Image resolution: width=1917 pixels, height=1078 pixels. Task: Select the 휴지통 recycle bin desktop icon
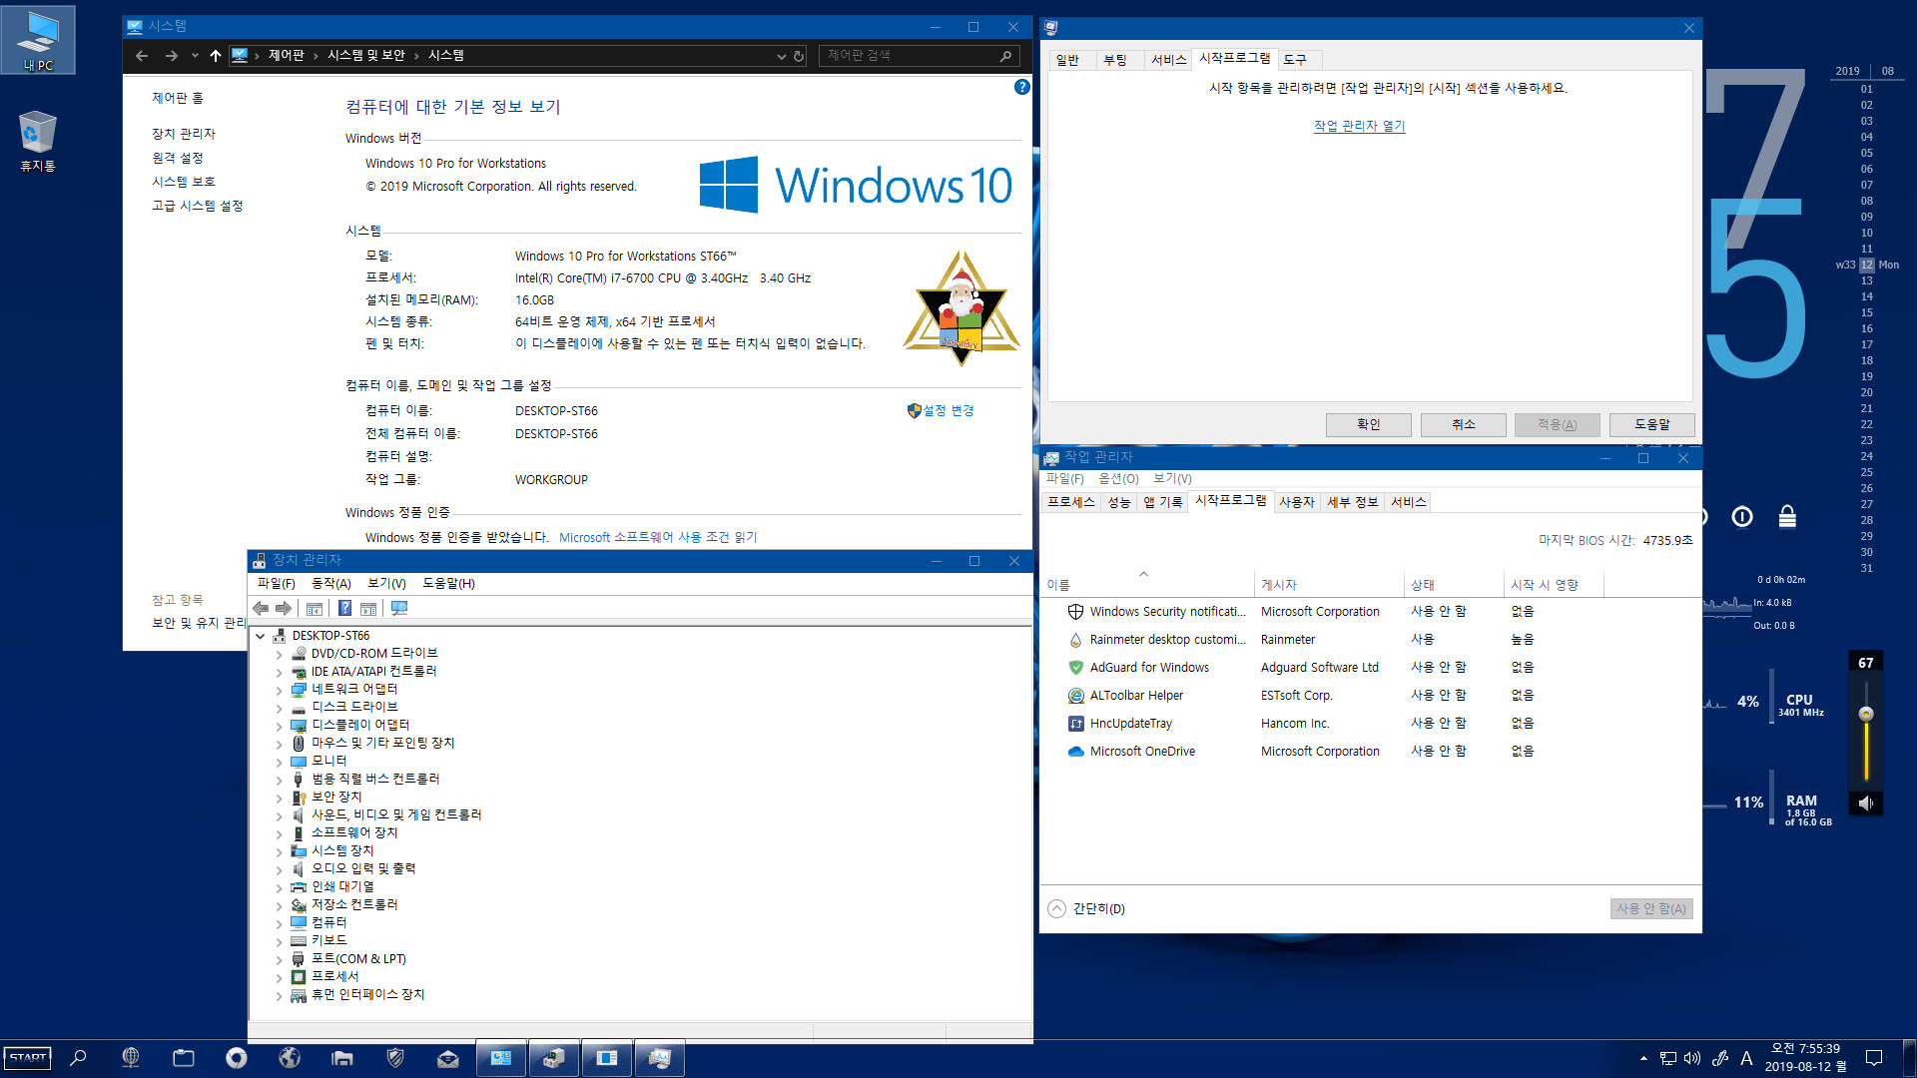[38, 141]
